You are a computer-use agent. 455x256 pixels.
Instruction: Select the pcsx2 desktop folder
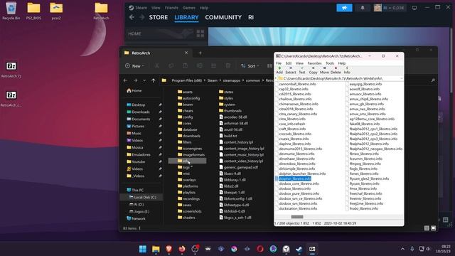(x=56, y=11)
